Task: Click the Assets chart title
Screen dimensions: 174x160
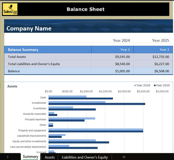Action: click(x=12, y=86)
